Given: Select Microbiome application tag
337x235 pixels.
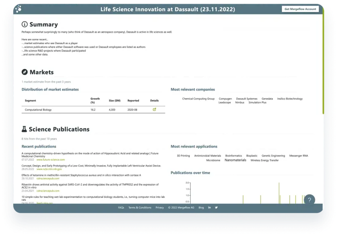Looking at the screenshot, I should click(213, 160).
